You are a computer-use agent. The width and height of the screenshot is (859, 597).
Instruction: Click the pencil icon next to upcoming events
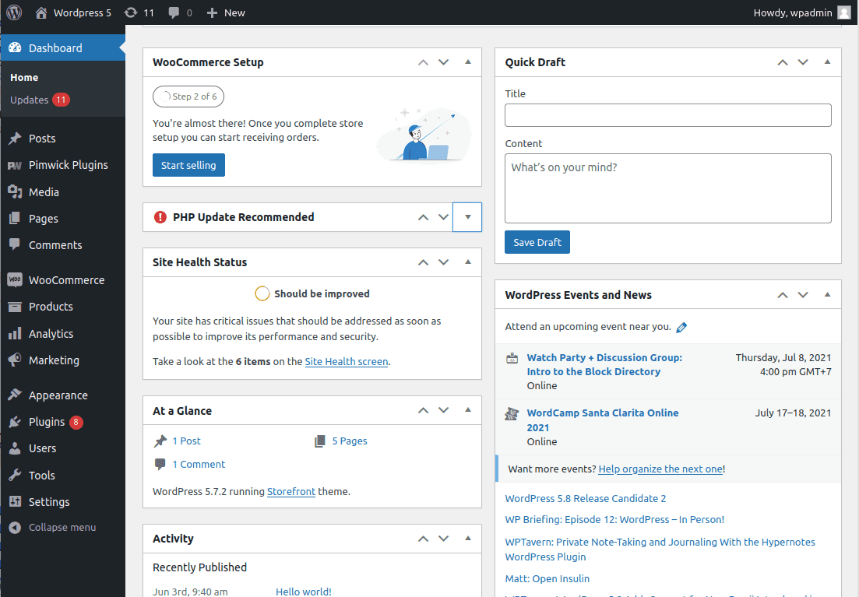[x=681, y=327]
